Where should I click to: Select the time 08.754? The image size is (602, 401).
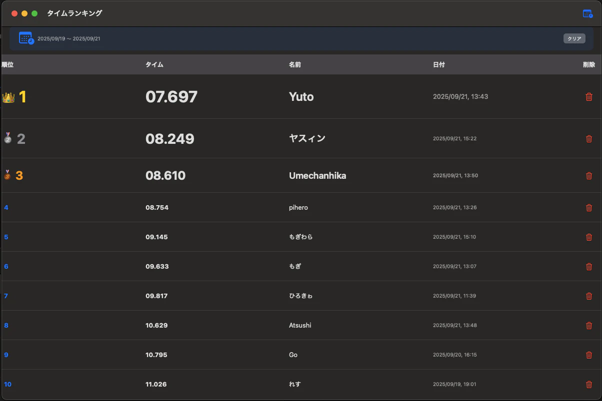pos(157,208)
